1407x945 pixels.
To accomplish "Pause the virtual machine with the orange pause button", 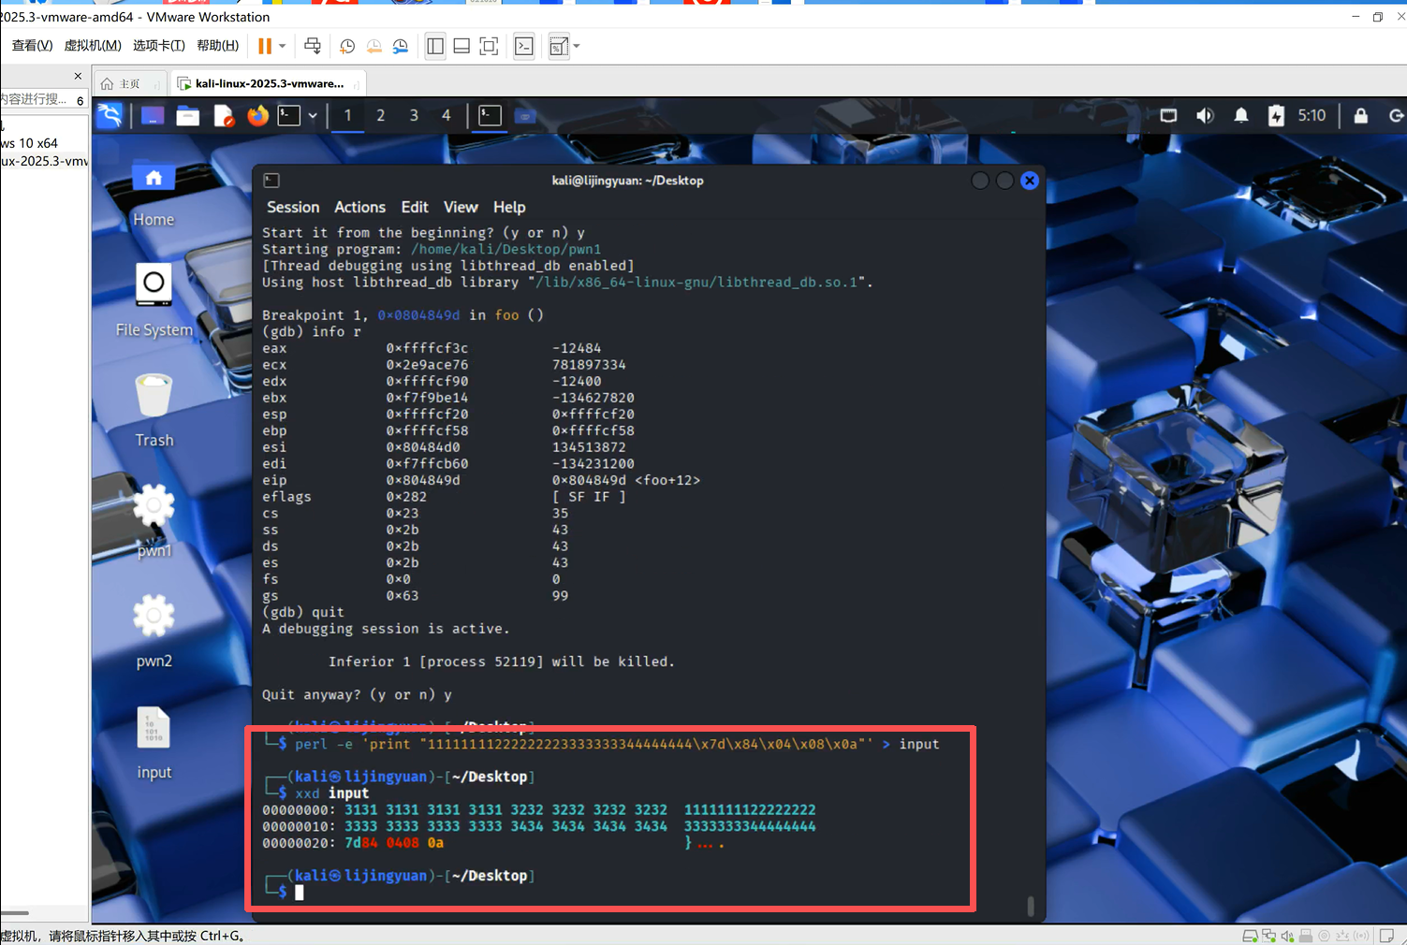I will (x=265, y=46).
